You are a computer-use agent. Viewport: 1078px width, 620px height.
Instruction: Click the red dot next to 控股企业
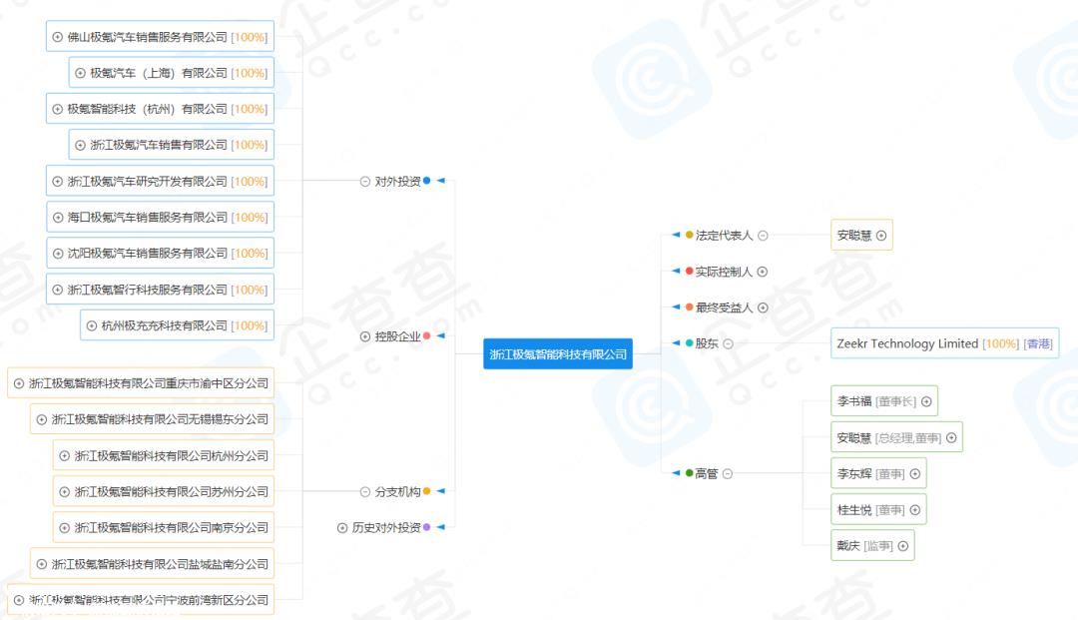428,337
